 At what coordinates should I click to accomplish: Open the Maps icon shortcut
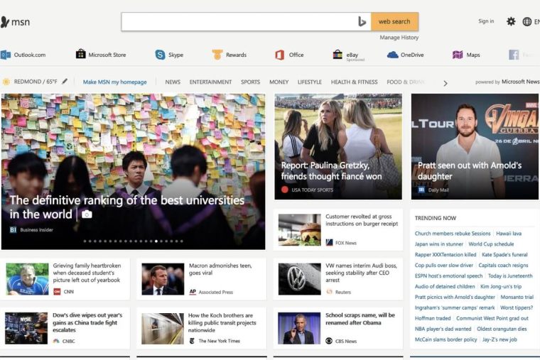point(458,55)
